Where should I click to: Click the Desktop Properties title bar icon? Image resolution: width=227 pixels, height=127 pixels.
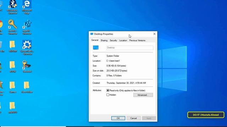click(x=92, y=34)
